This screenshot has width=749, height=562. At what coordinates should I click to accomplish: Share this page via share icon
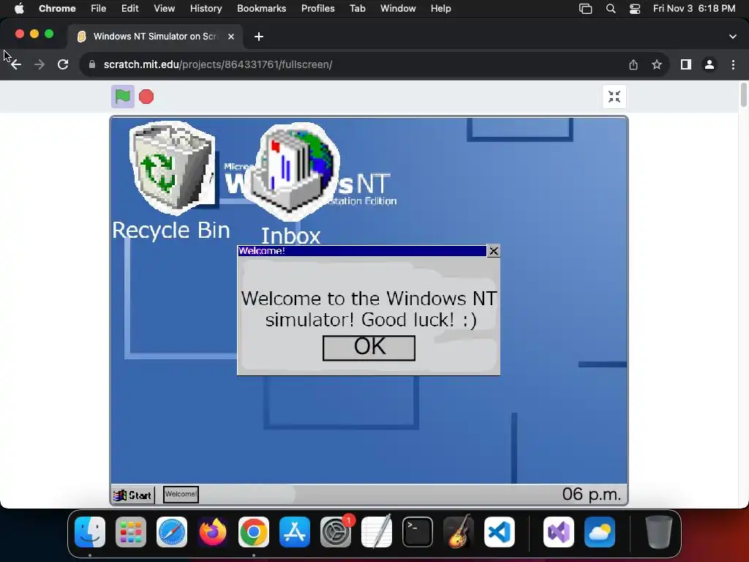pos(633,64)
